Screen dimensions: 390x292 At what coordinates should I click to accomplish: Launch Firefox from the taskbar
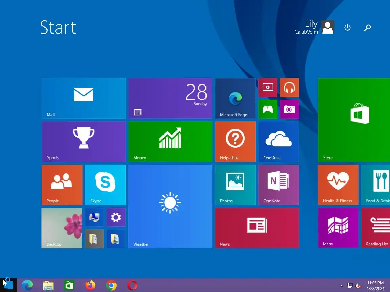tap(90, 285)
